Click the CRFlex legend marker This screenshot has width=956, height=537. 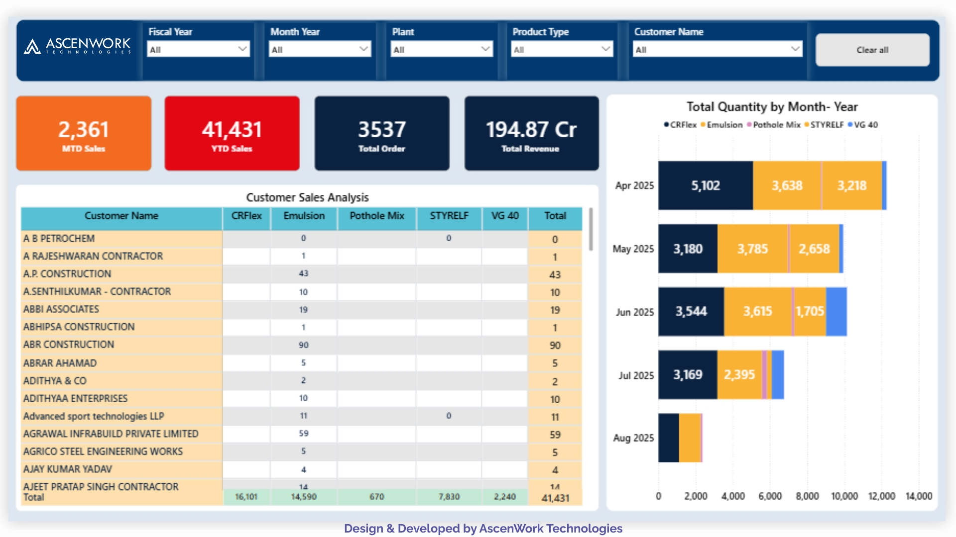666,125
